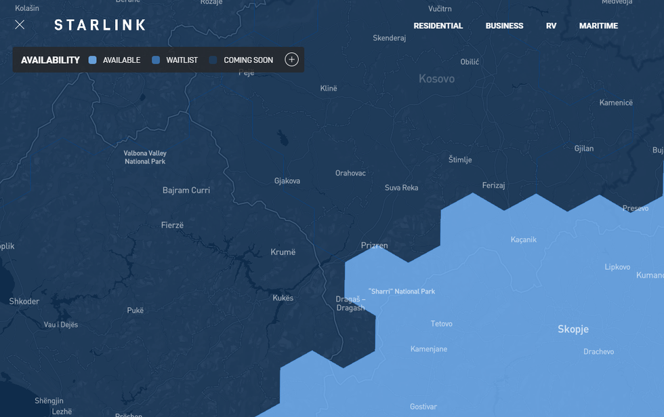Click Skopje city label on map

[573, 330]
